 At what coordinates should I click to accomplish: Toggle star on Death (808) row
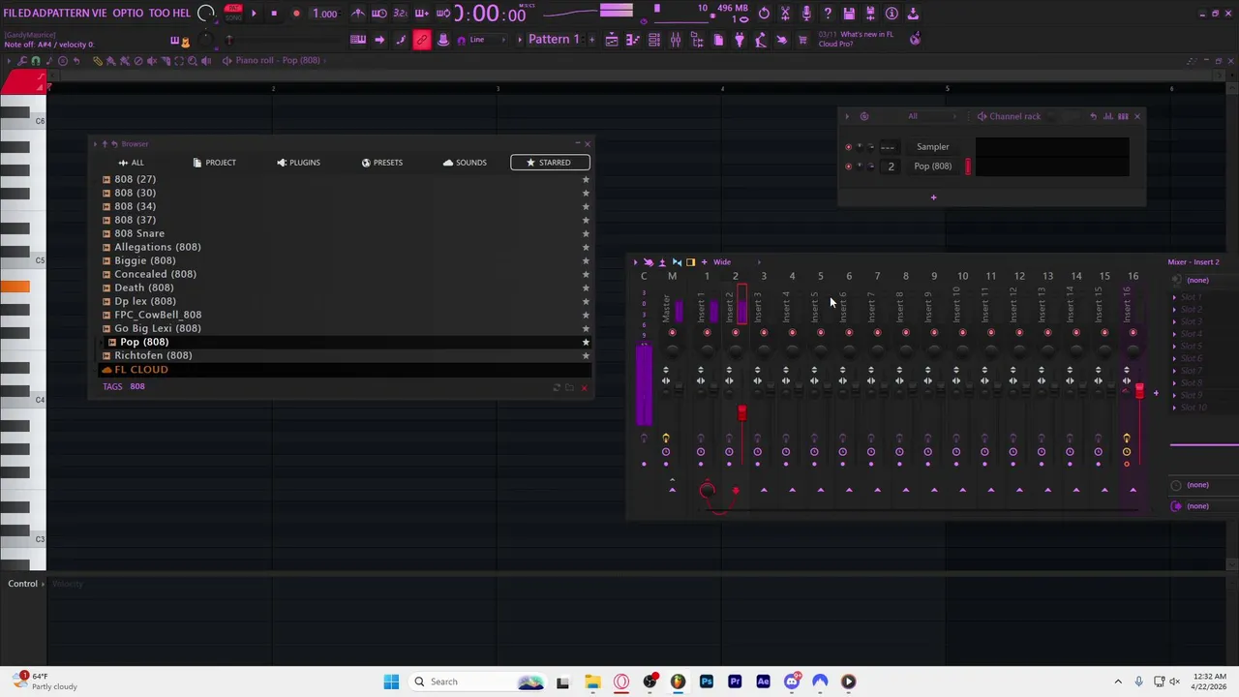click(585, 288)
